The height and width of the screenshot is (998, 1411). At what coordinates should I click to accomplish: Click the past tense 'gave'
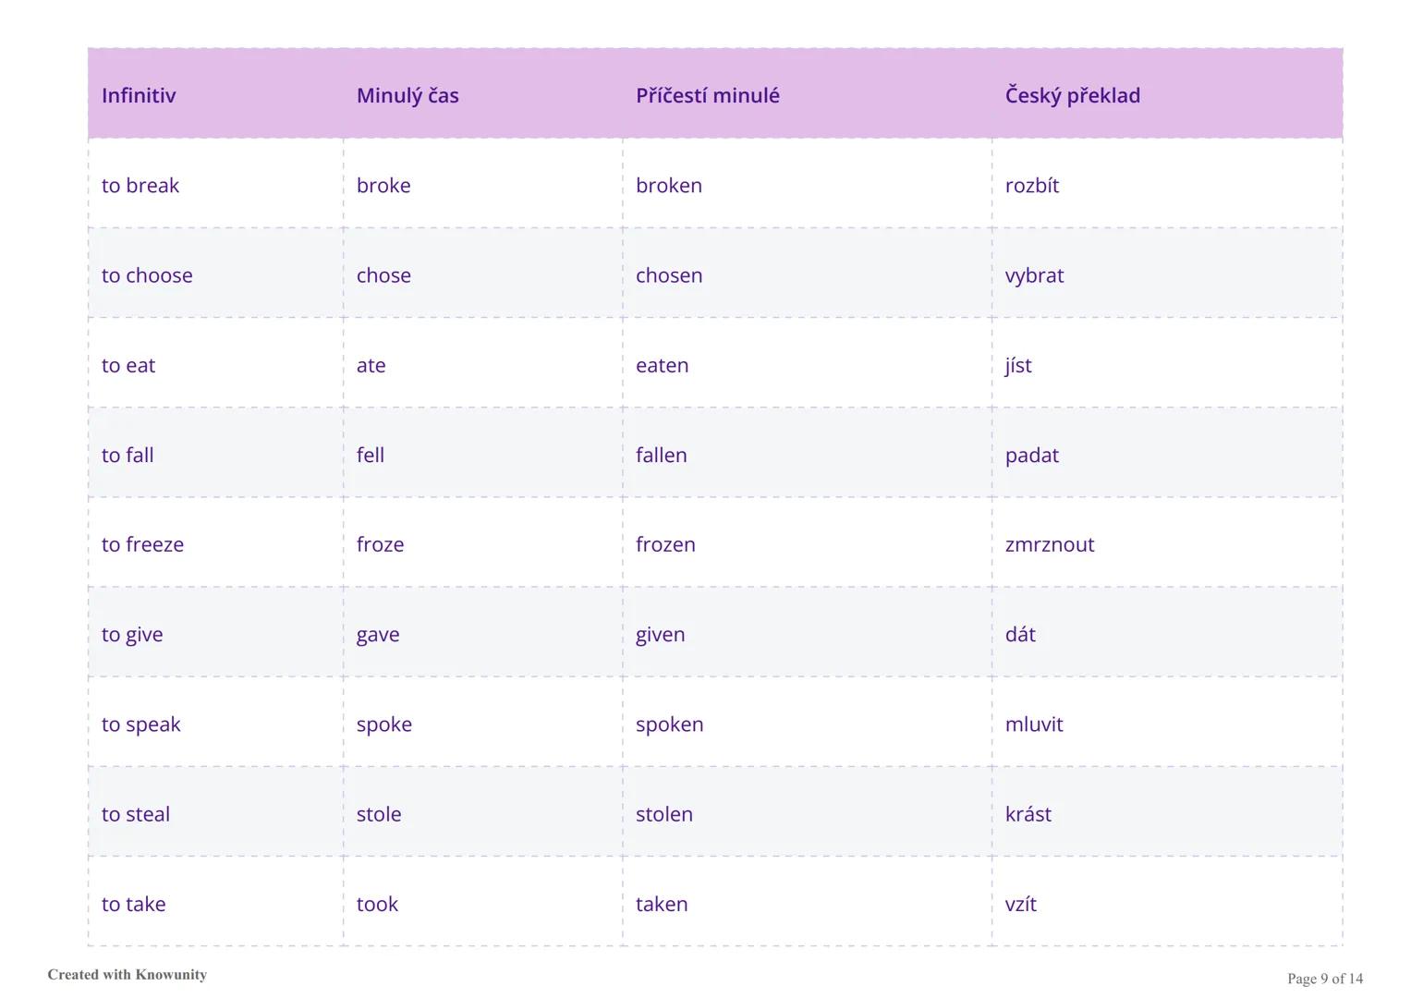click(378, 635)
